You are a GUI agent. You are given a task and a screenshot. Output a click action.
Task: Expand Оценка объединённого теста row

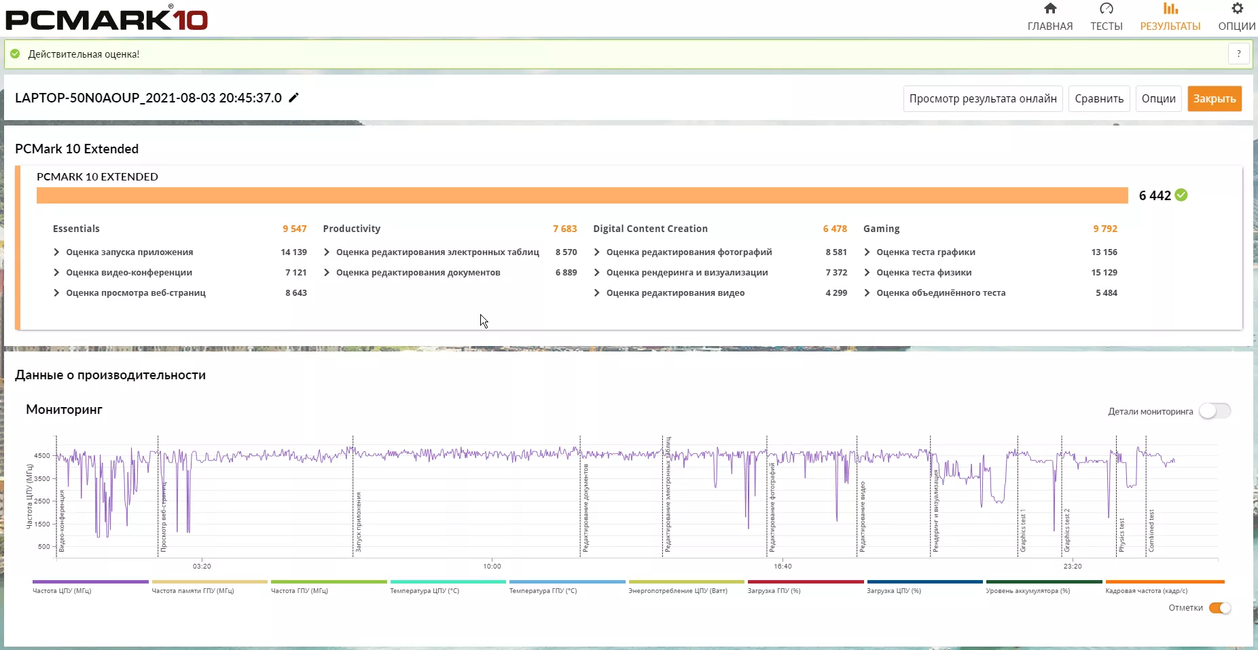coord(867,293)
